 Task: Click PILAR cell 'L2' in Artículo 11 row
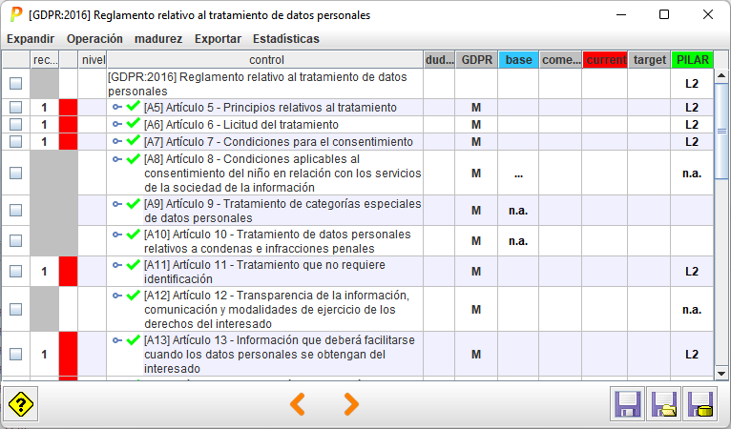[692, 272]
